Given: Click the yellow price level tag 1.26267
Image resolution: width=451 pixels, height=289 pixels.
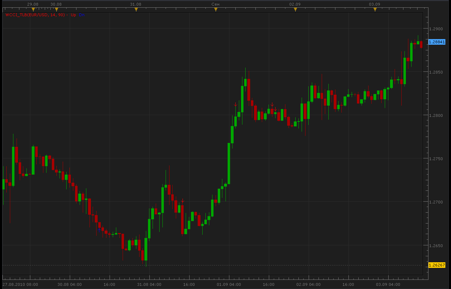Looking at the screenshot, I should click(x=437, y=265).
